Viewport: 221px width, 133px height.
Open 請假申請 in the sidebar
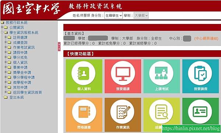pyautogui.click(x=20, y=52)
